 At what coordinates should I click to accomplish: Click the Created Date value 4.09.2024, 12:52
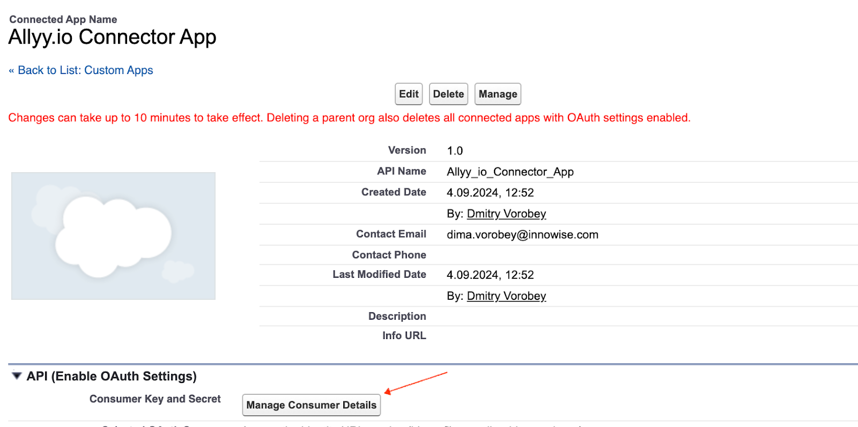pos(490,193)
